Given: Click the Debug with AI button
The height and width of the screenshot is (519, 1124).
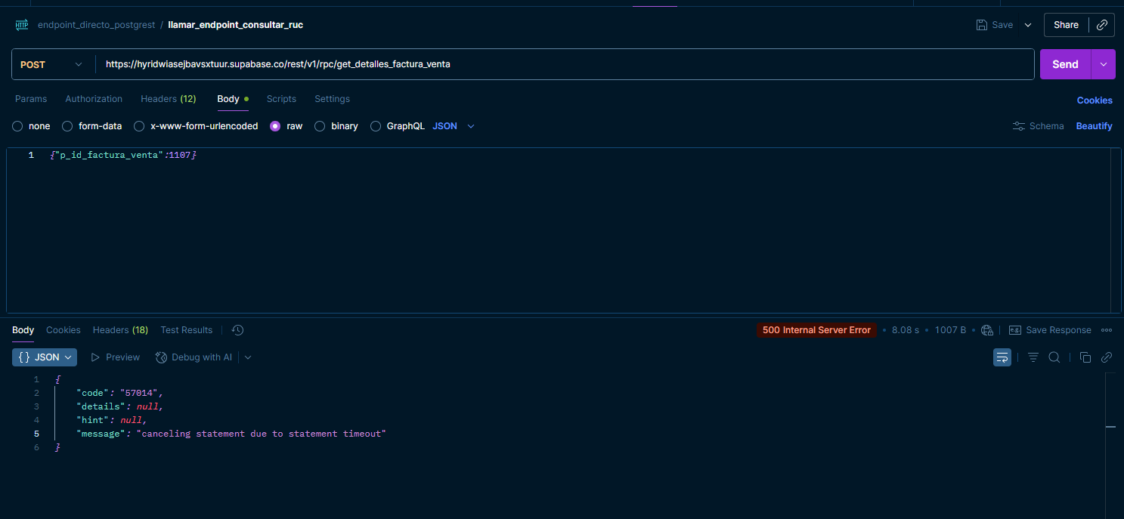Looking at the screenshot, I should [194, 357].
